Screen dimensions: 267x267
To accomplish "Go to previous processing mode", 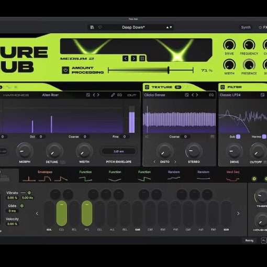I will point(126,58).
